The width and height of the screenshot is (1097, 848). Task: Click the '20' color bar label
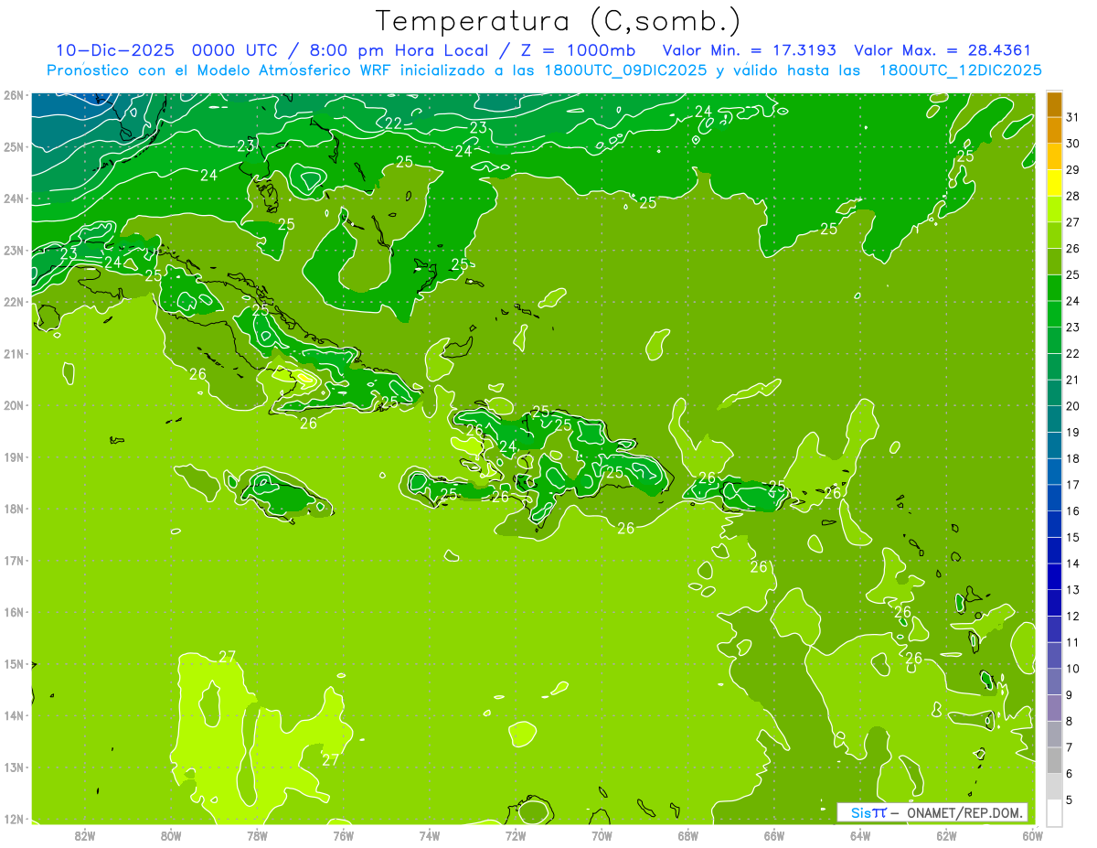click(1073, 406)
